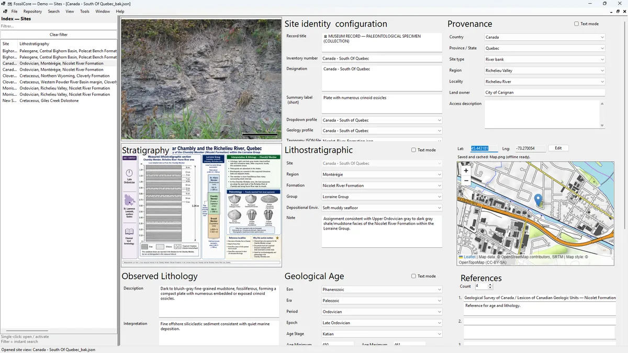Click into the Summary label text box

[x=382, y=104]
